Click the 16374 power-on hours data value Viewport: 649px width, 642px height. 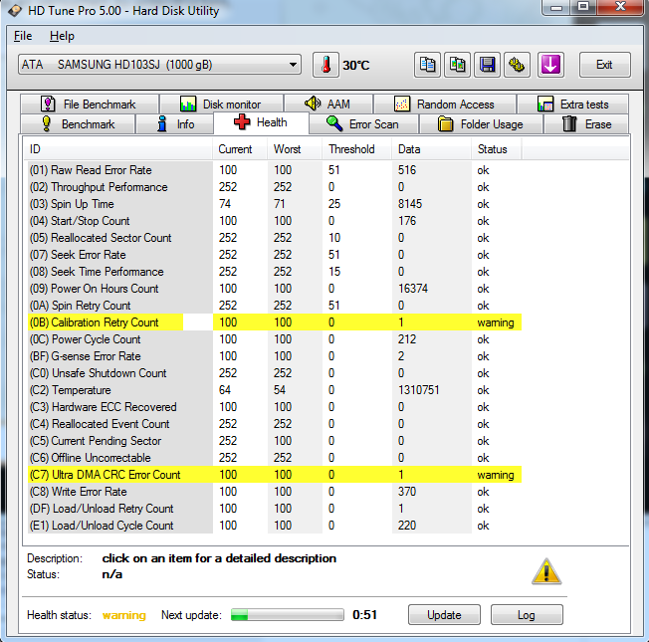[413, 289]
